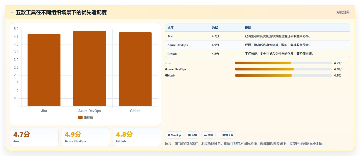The width and height of the screenshot is (360, 156).
Task: Click the Chart.js chip
Action: (x=174, y=135)
